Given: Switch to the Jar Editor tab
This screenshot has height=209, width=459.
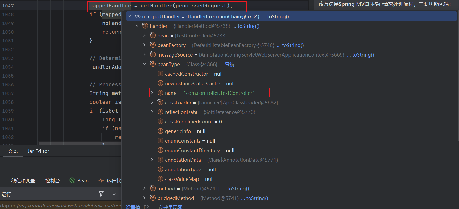Looking at the screenshot, I should (x=38, y=151).
